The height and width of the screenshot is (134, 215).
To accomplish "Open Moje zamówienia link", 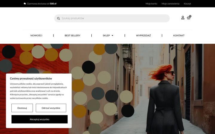I will (170, 4).
